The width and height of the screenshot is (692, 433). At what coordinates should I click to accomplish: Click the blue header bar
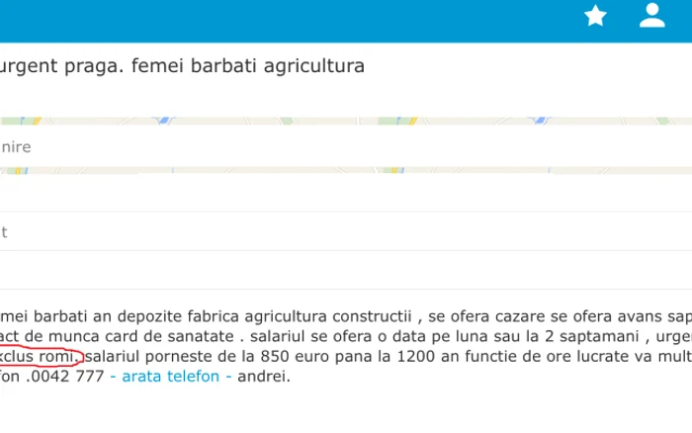pos(346,21)
